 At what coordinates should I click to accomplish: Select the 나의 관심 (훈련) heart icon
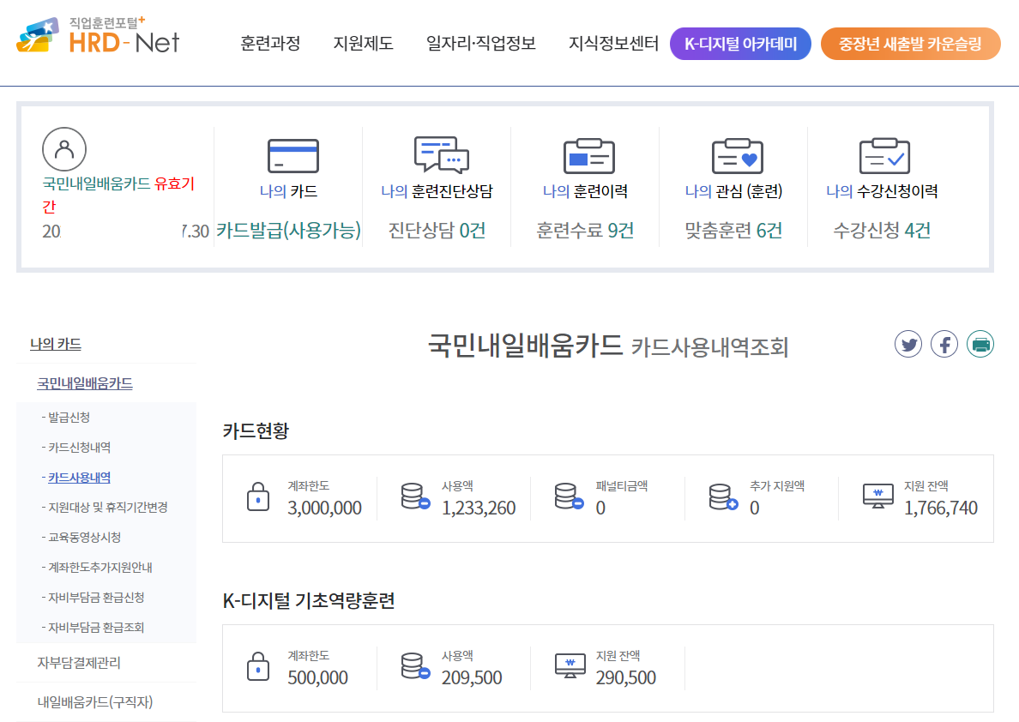(x=736, y=156)
